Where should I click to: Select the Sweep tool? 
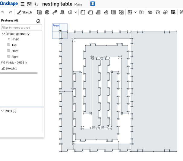tap(55, 12)
